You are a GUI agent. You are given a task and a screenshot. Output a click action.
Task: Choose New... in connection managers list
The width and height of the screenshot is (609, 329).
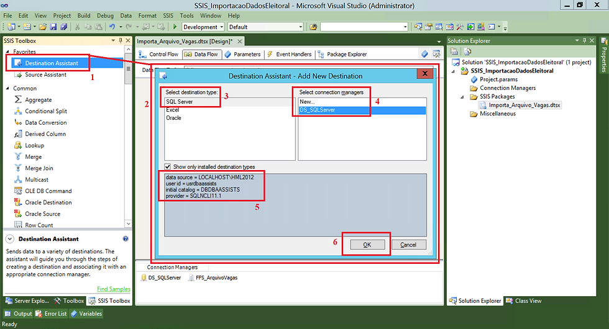pos(307,102)
